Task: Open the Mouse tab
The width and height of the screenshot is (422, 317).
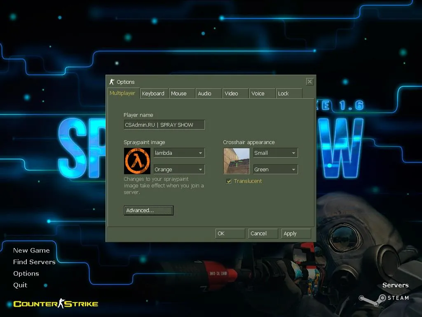Action: click(x=182, y=94)
